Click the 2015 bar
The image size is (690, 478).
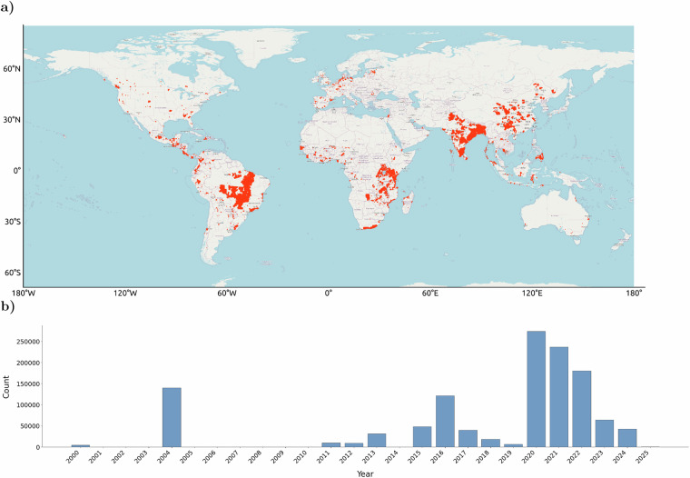click(422, 436)
